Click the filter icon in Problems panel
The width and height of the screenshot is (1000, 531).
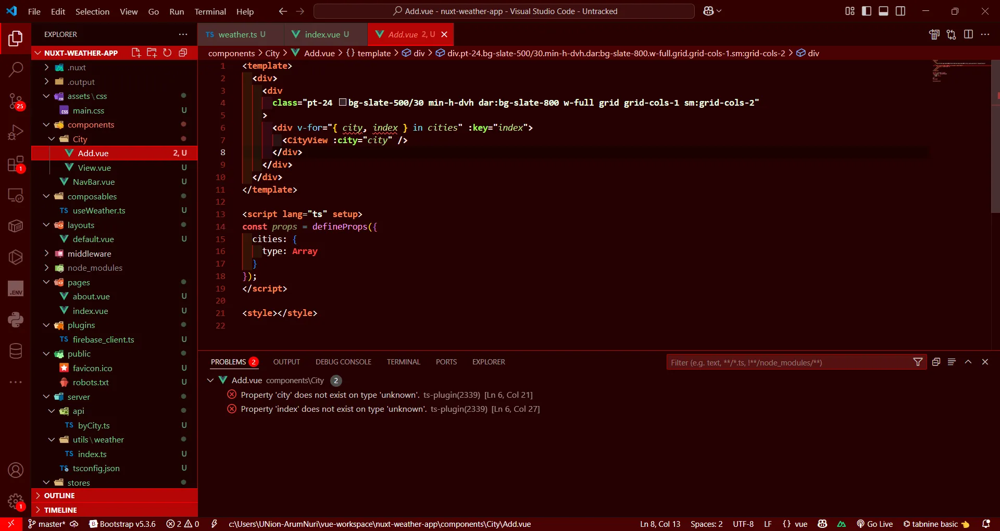coord(918,362)
